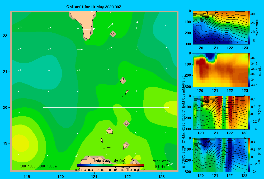Screen dimensions: 264x179
Task: Click the 'height anomaly (m)' label
Action: pos(110,161)
